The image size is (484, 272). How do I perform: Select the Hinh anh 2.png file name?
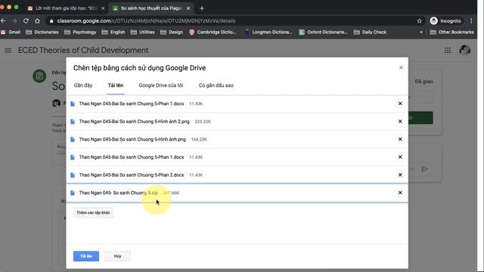point(135,122)
